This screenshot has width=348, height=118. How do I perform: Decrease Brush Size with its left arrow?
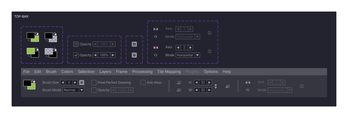[x=63, y=83]
